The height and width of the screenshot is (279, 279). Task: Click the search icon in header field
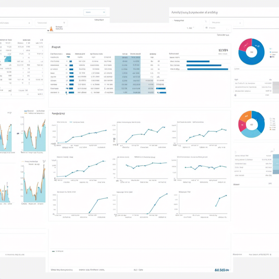[207, 28]
